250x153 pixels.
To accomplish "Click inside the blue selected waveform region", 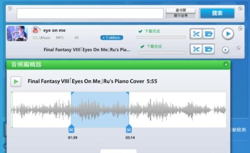I will 100,110.
